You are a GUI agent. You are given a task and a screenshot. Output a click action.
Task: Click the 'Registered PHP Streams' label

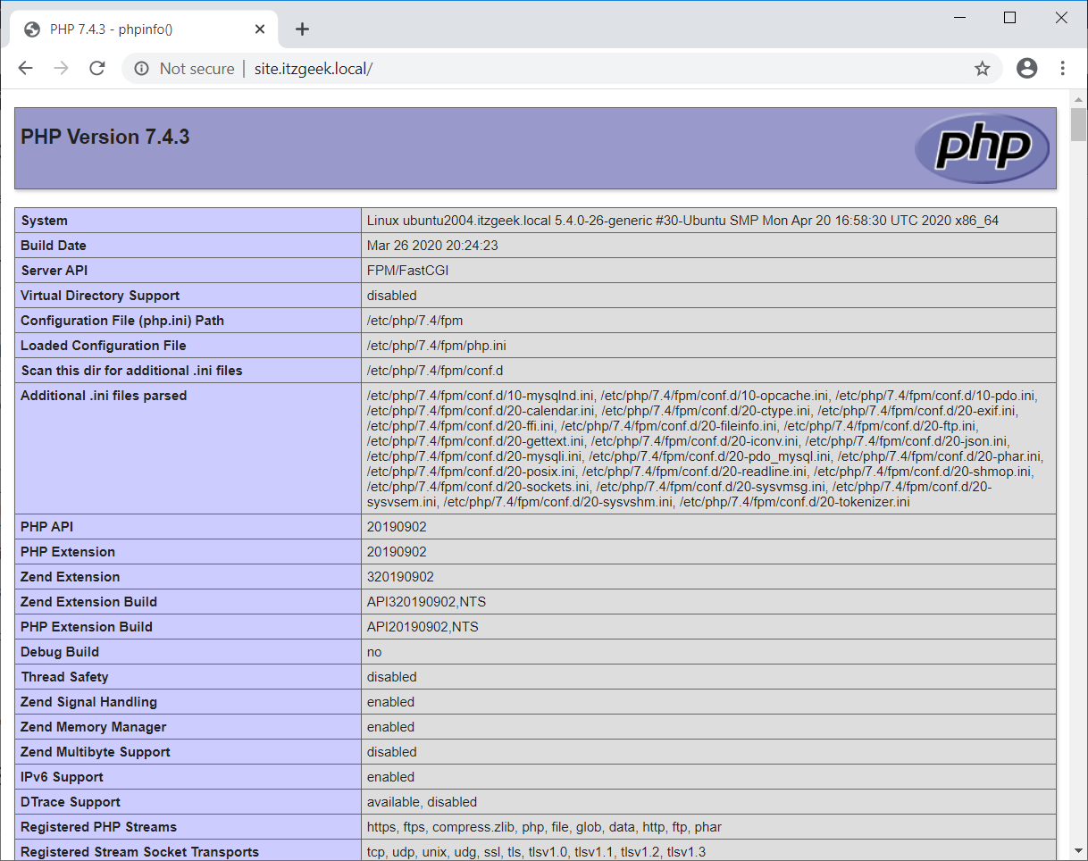point(99,827)
